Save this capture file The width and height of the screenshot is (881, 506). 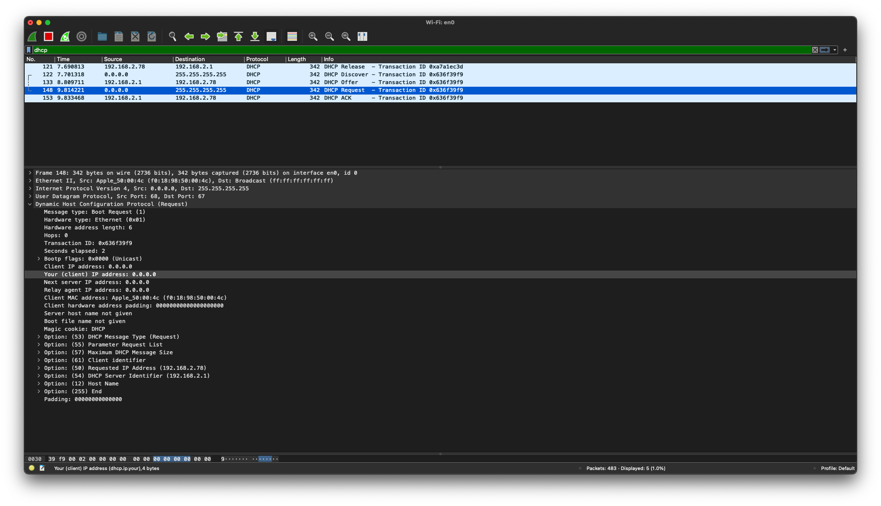[x=119, y=36]
